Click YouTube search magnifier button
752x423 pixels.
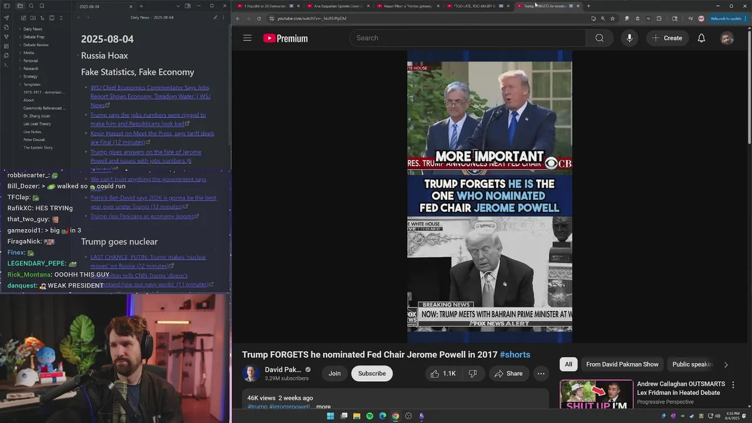tap(599, 38)
